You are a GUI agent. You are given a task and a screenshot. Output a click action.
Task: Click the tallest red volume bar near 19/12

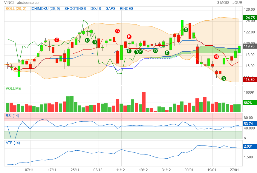point(144,102)
